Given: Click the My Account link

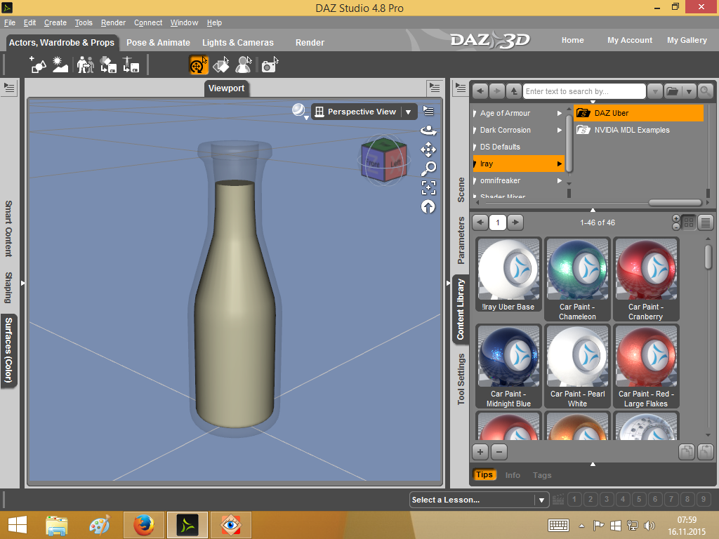Looking at the screenshot, I should [x=630, y=40].
